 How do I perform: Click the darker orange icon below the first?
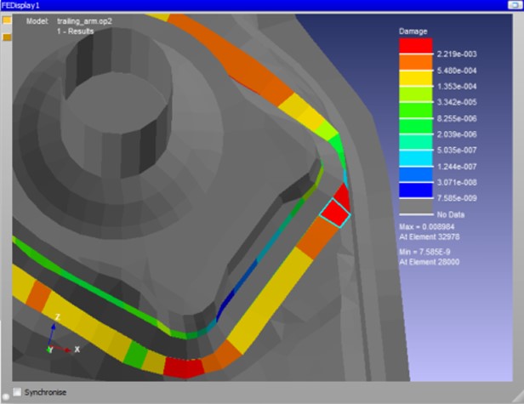7,37
